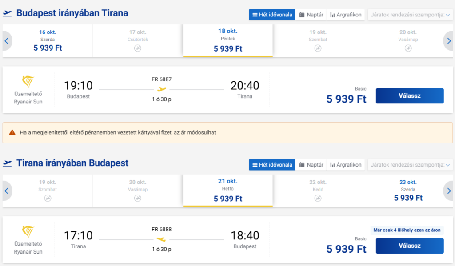This screenshot has height=266, width=455.
Task: Open outbound Járatok rendezési szempontja dropdown
Action: (x=410, y=15)
